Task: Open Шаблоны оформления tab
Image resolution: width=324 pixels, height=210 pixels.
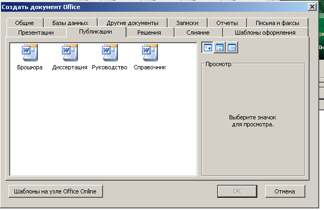Action: click(265, 33)
